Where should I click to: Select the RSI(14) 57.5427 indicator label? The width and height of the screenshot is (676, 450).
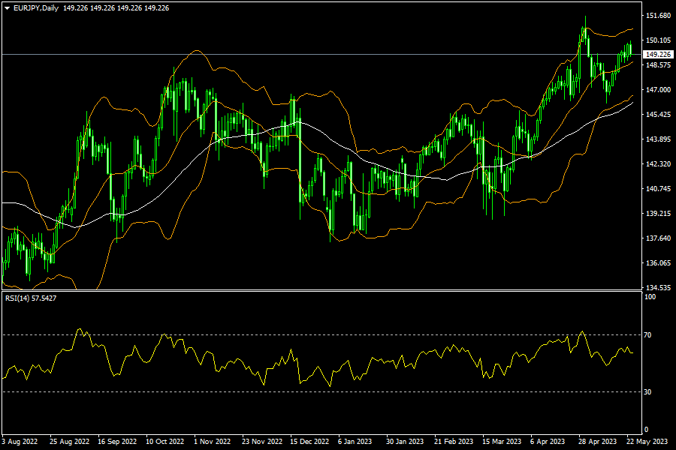[31, 298]
